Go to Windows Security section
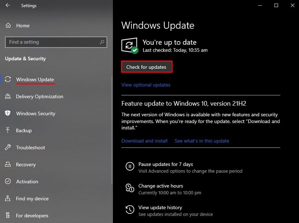 (36, 113)
